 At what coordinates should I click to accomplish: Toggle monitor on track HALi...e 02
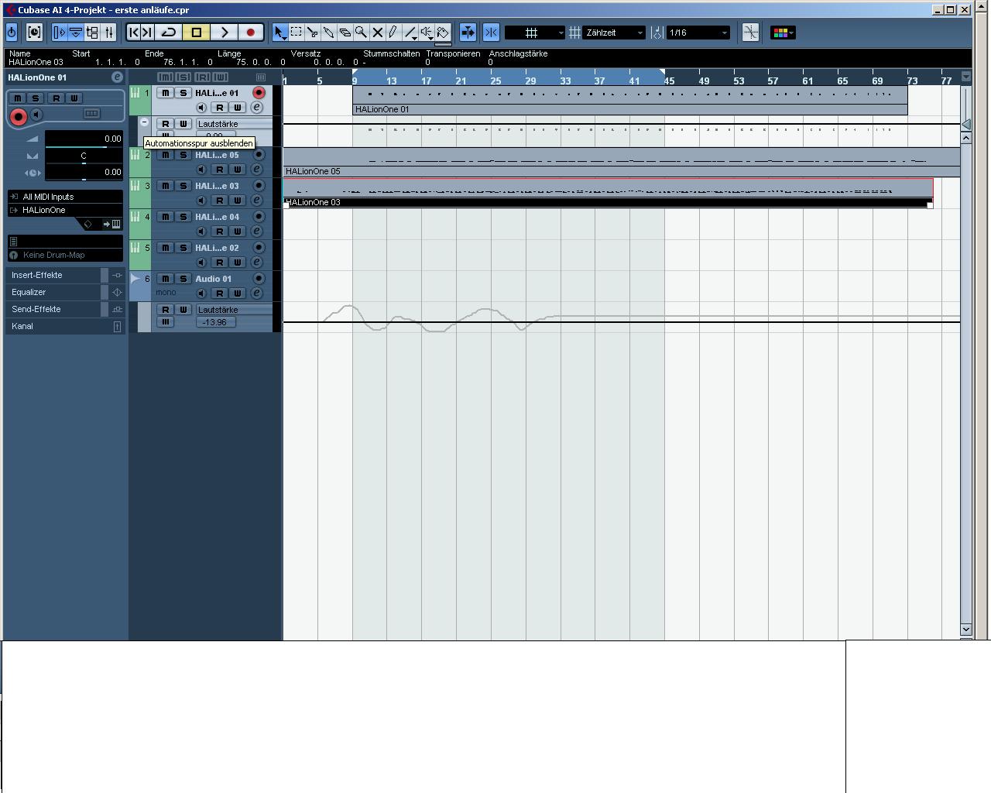click(201, 263)
